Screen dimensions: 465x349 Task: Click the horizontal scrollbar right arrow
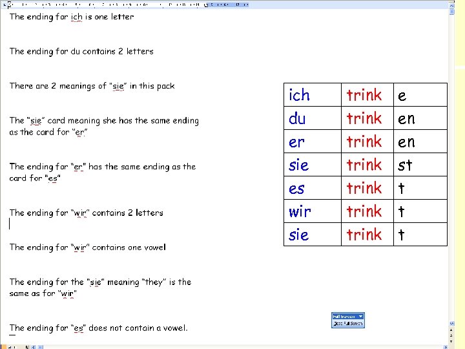coord(446,347)
